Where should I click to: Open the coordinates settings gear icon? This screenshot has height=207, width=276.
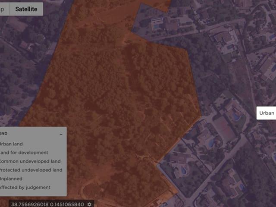pyautogui.click(x=89, y=204)
